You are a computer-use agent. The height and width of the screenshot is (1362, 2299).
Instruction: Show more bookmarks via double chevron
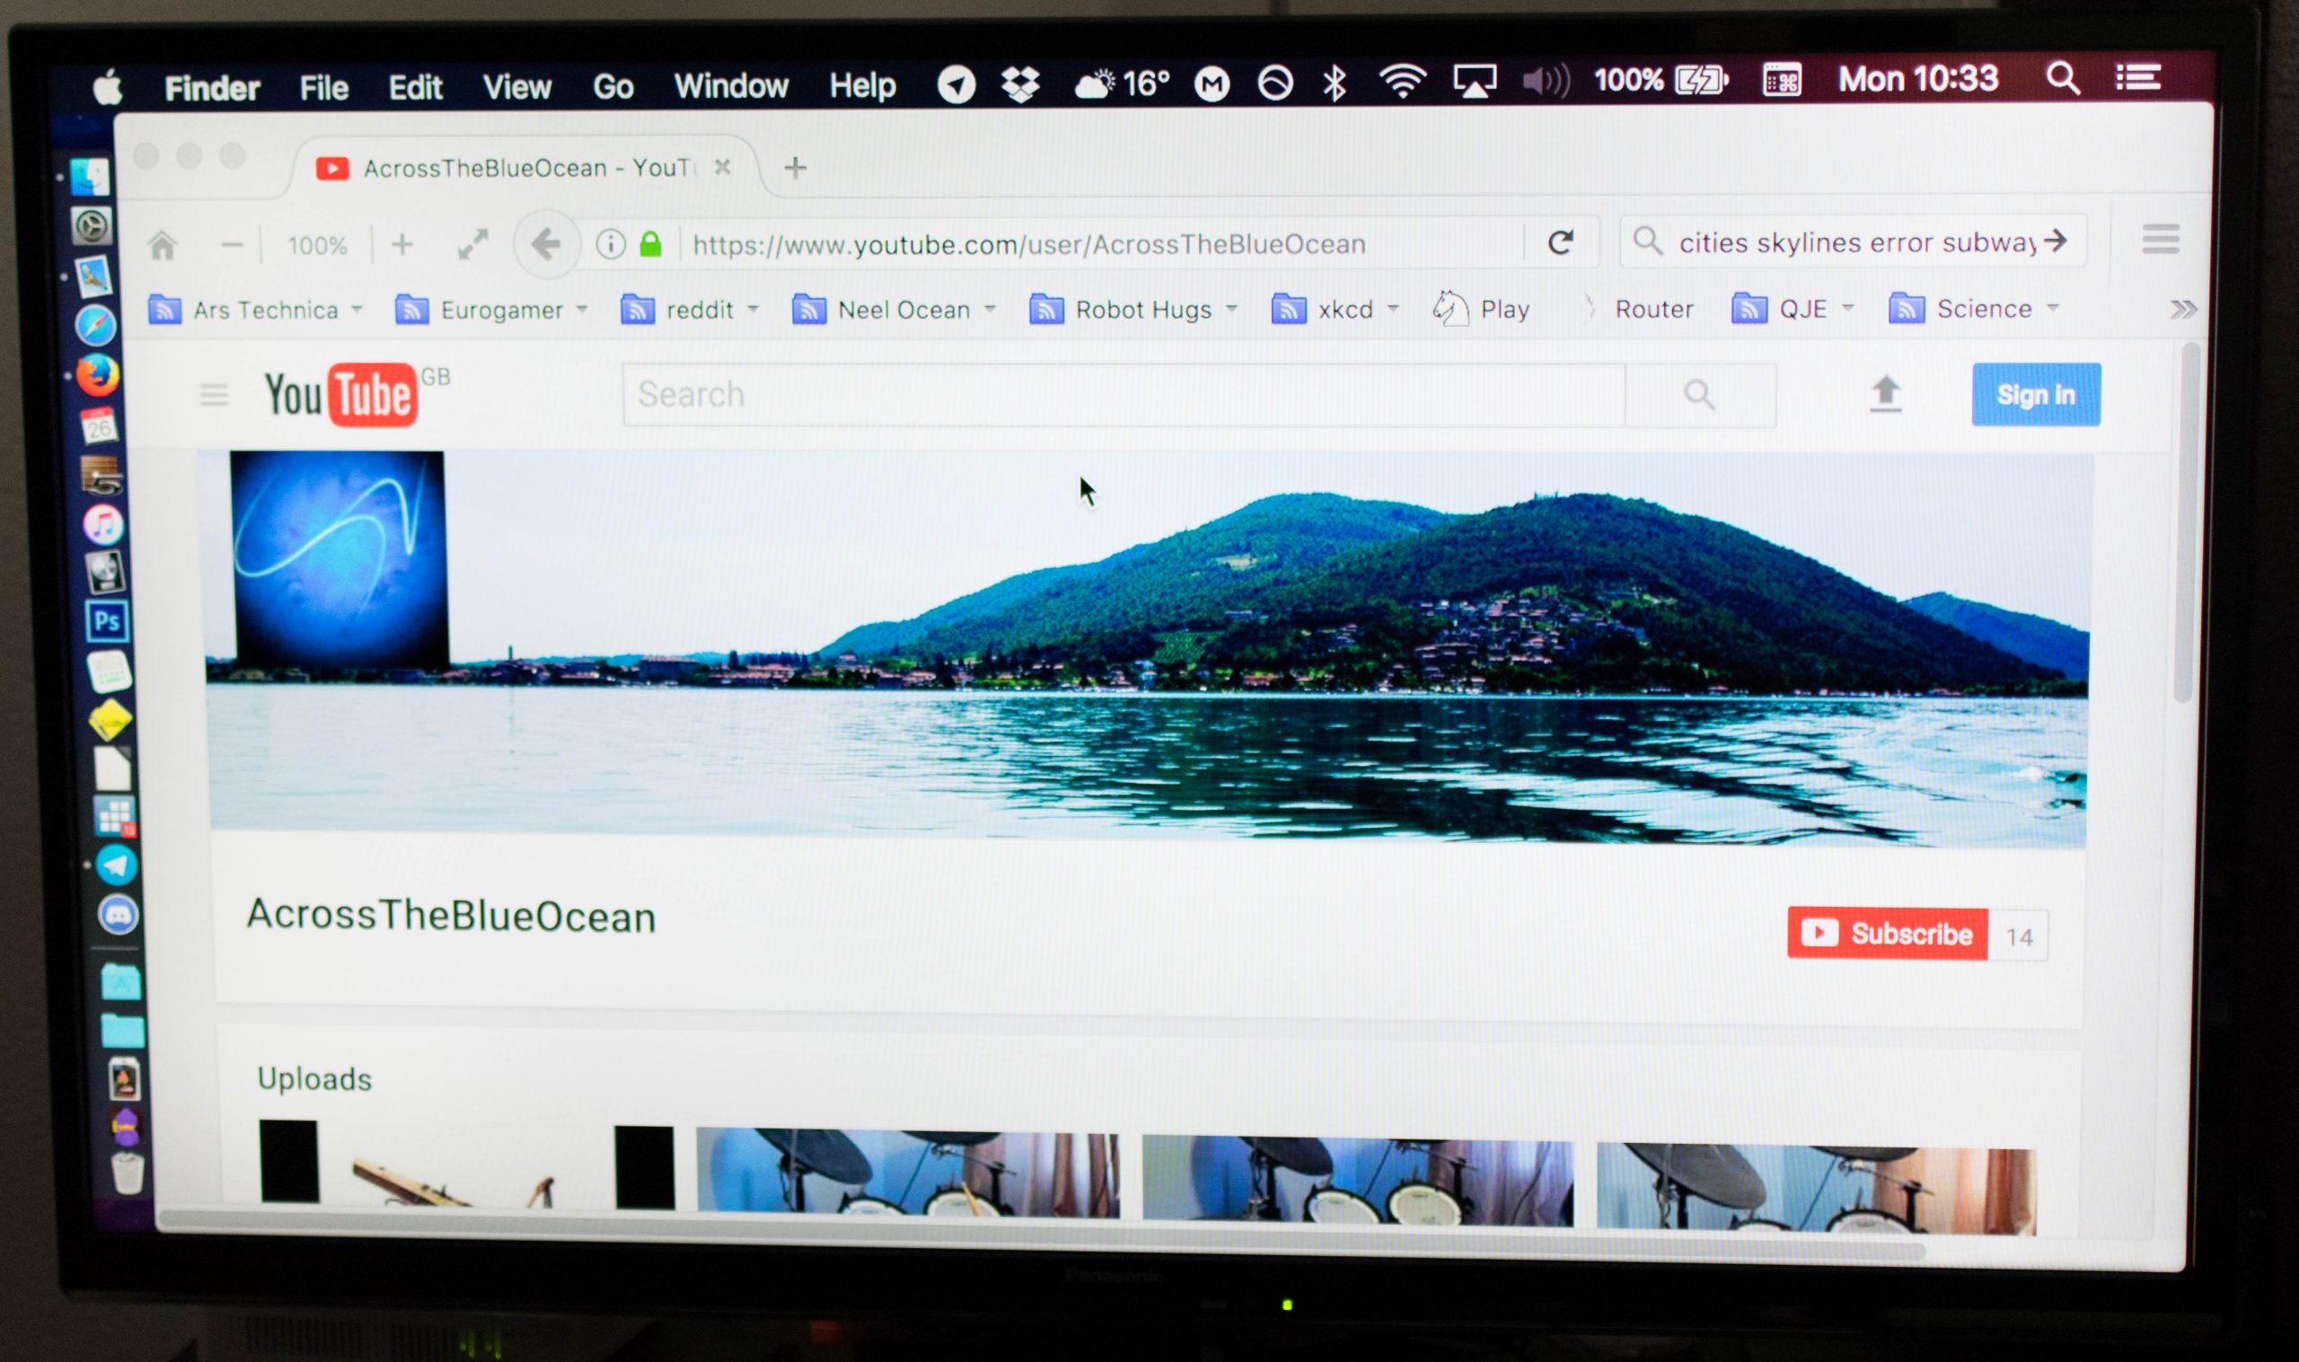[x=2183, y=309]
